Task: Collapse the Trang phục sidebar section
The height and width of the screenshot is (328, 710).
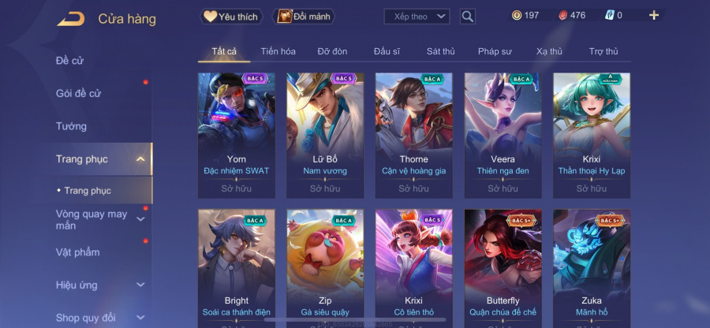Action: point(141,159)
